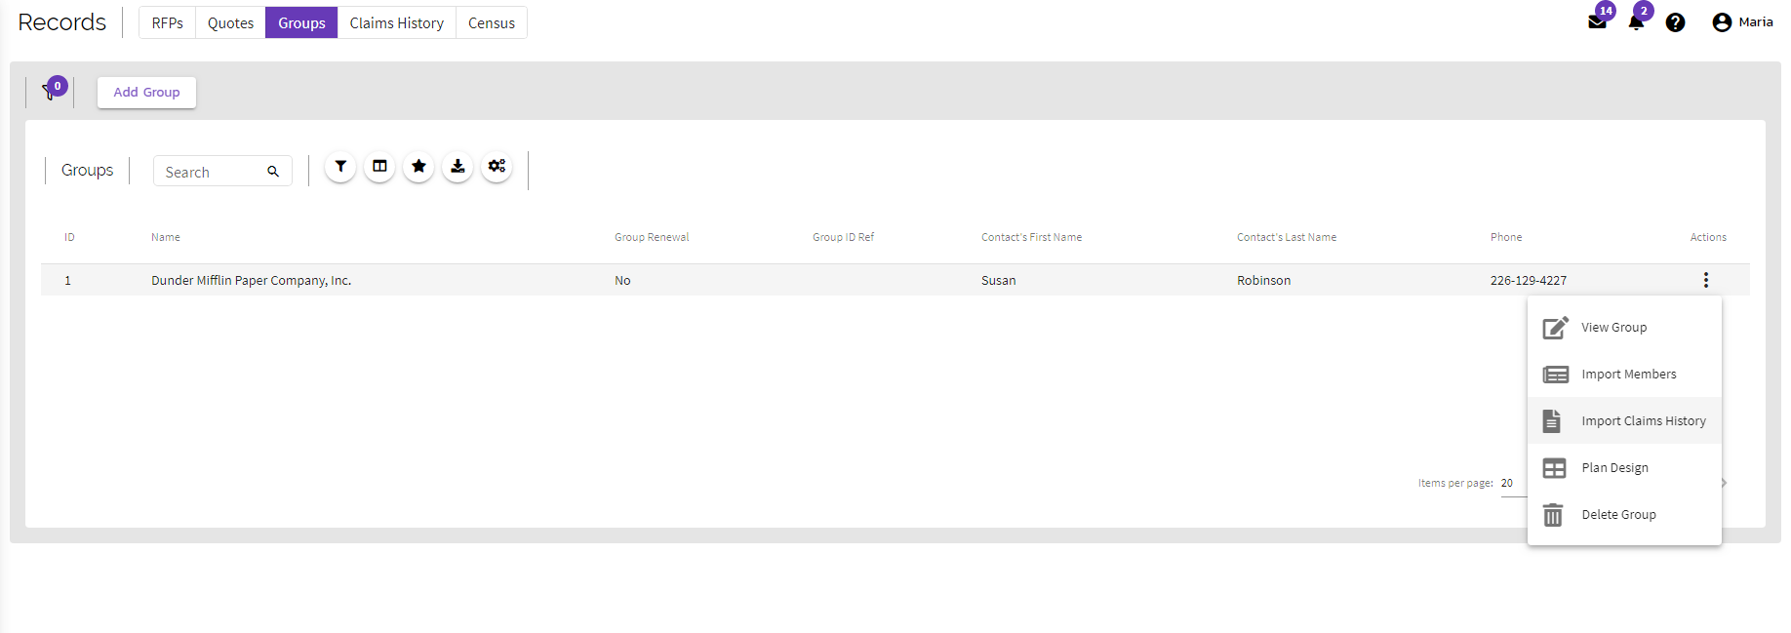
Task: Open the items per page dropdown
Action: coord(1511,484)
